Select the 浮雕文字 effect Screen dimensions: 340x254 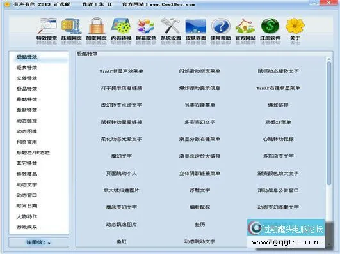pos(200,190)
